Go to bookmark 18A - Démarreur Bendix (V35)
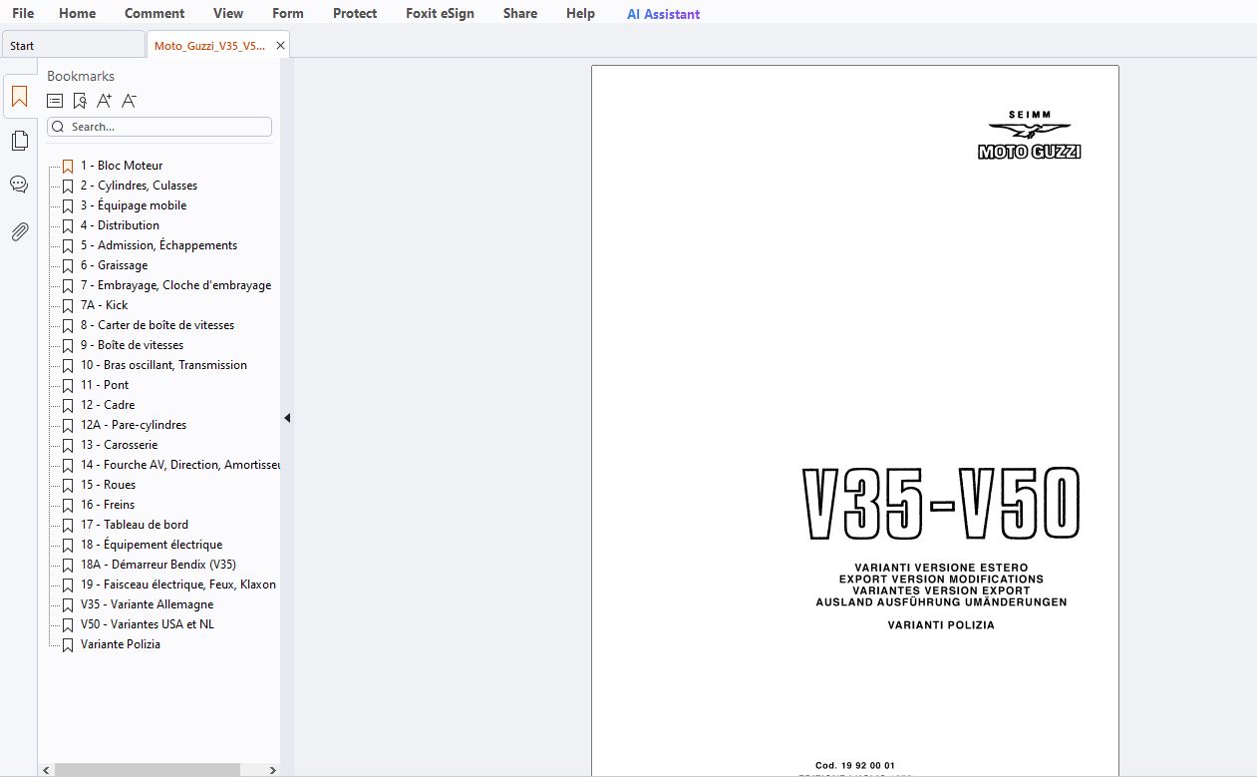The width and height of the screenshot is (1257, 777). (158, 565)
